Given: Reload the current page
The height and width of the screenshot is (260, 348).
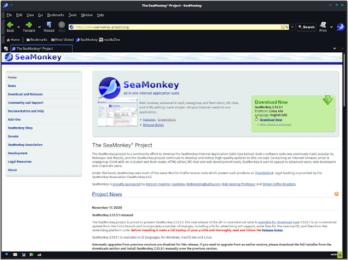Looking at the screenshot, I should 49,27.
